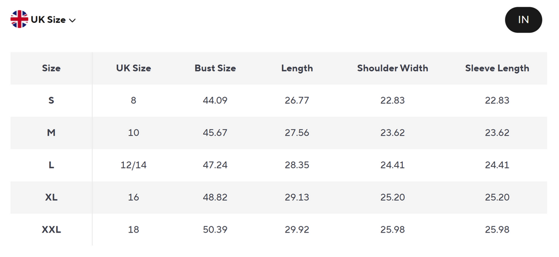Select the S size row label
The height and width of the screenshot is (257, 559).
click(x=51, y=100)
